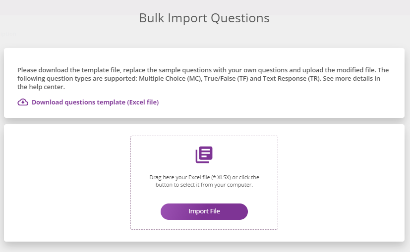Click the faded text at the left edge
Screen dimensions: 410x252
click(8, 34)
